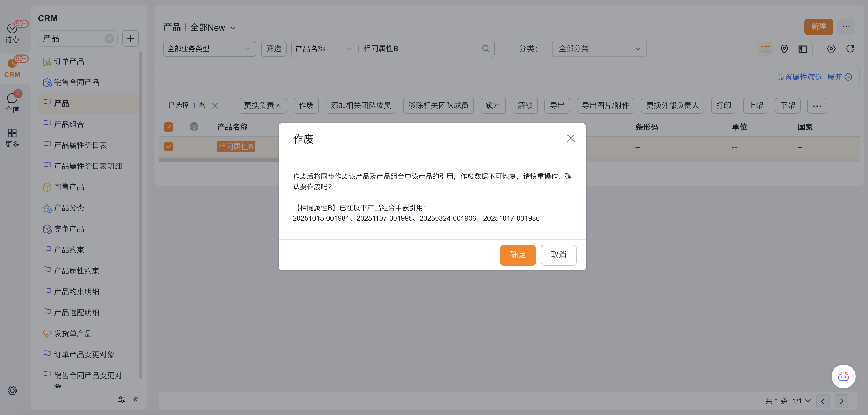Viewport: 868px width, 415px height.
Task: Uncheck the select-all checkbox in the table header
Action: (x=168, y=127)
